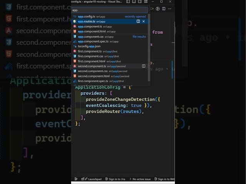Toggle primary side bar layout icon
This screenshot has height=184, width=246.
[128, 2]
